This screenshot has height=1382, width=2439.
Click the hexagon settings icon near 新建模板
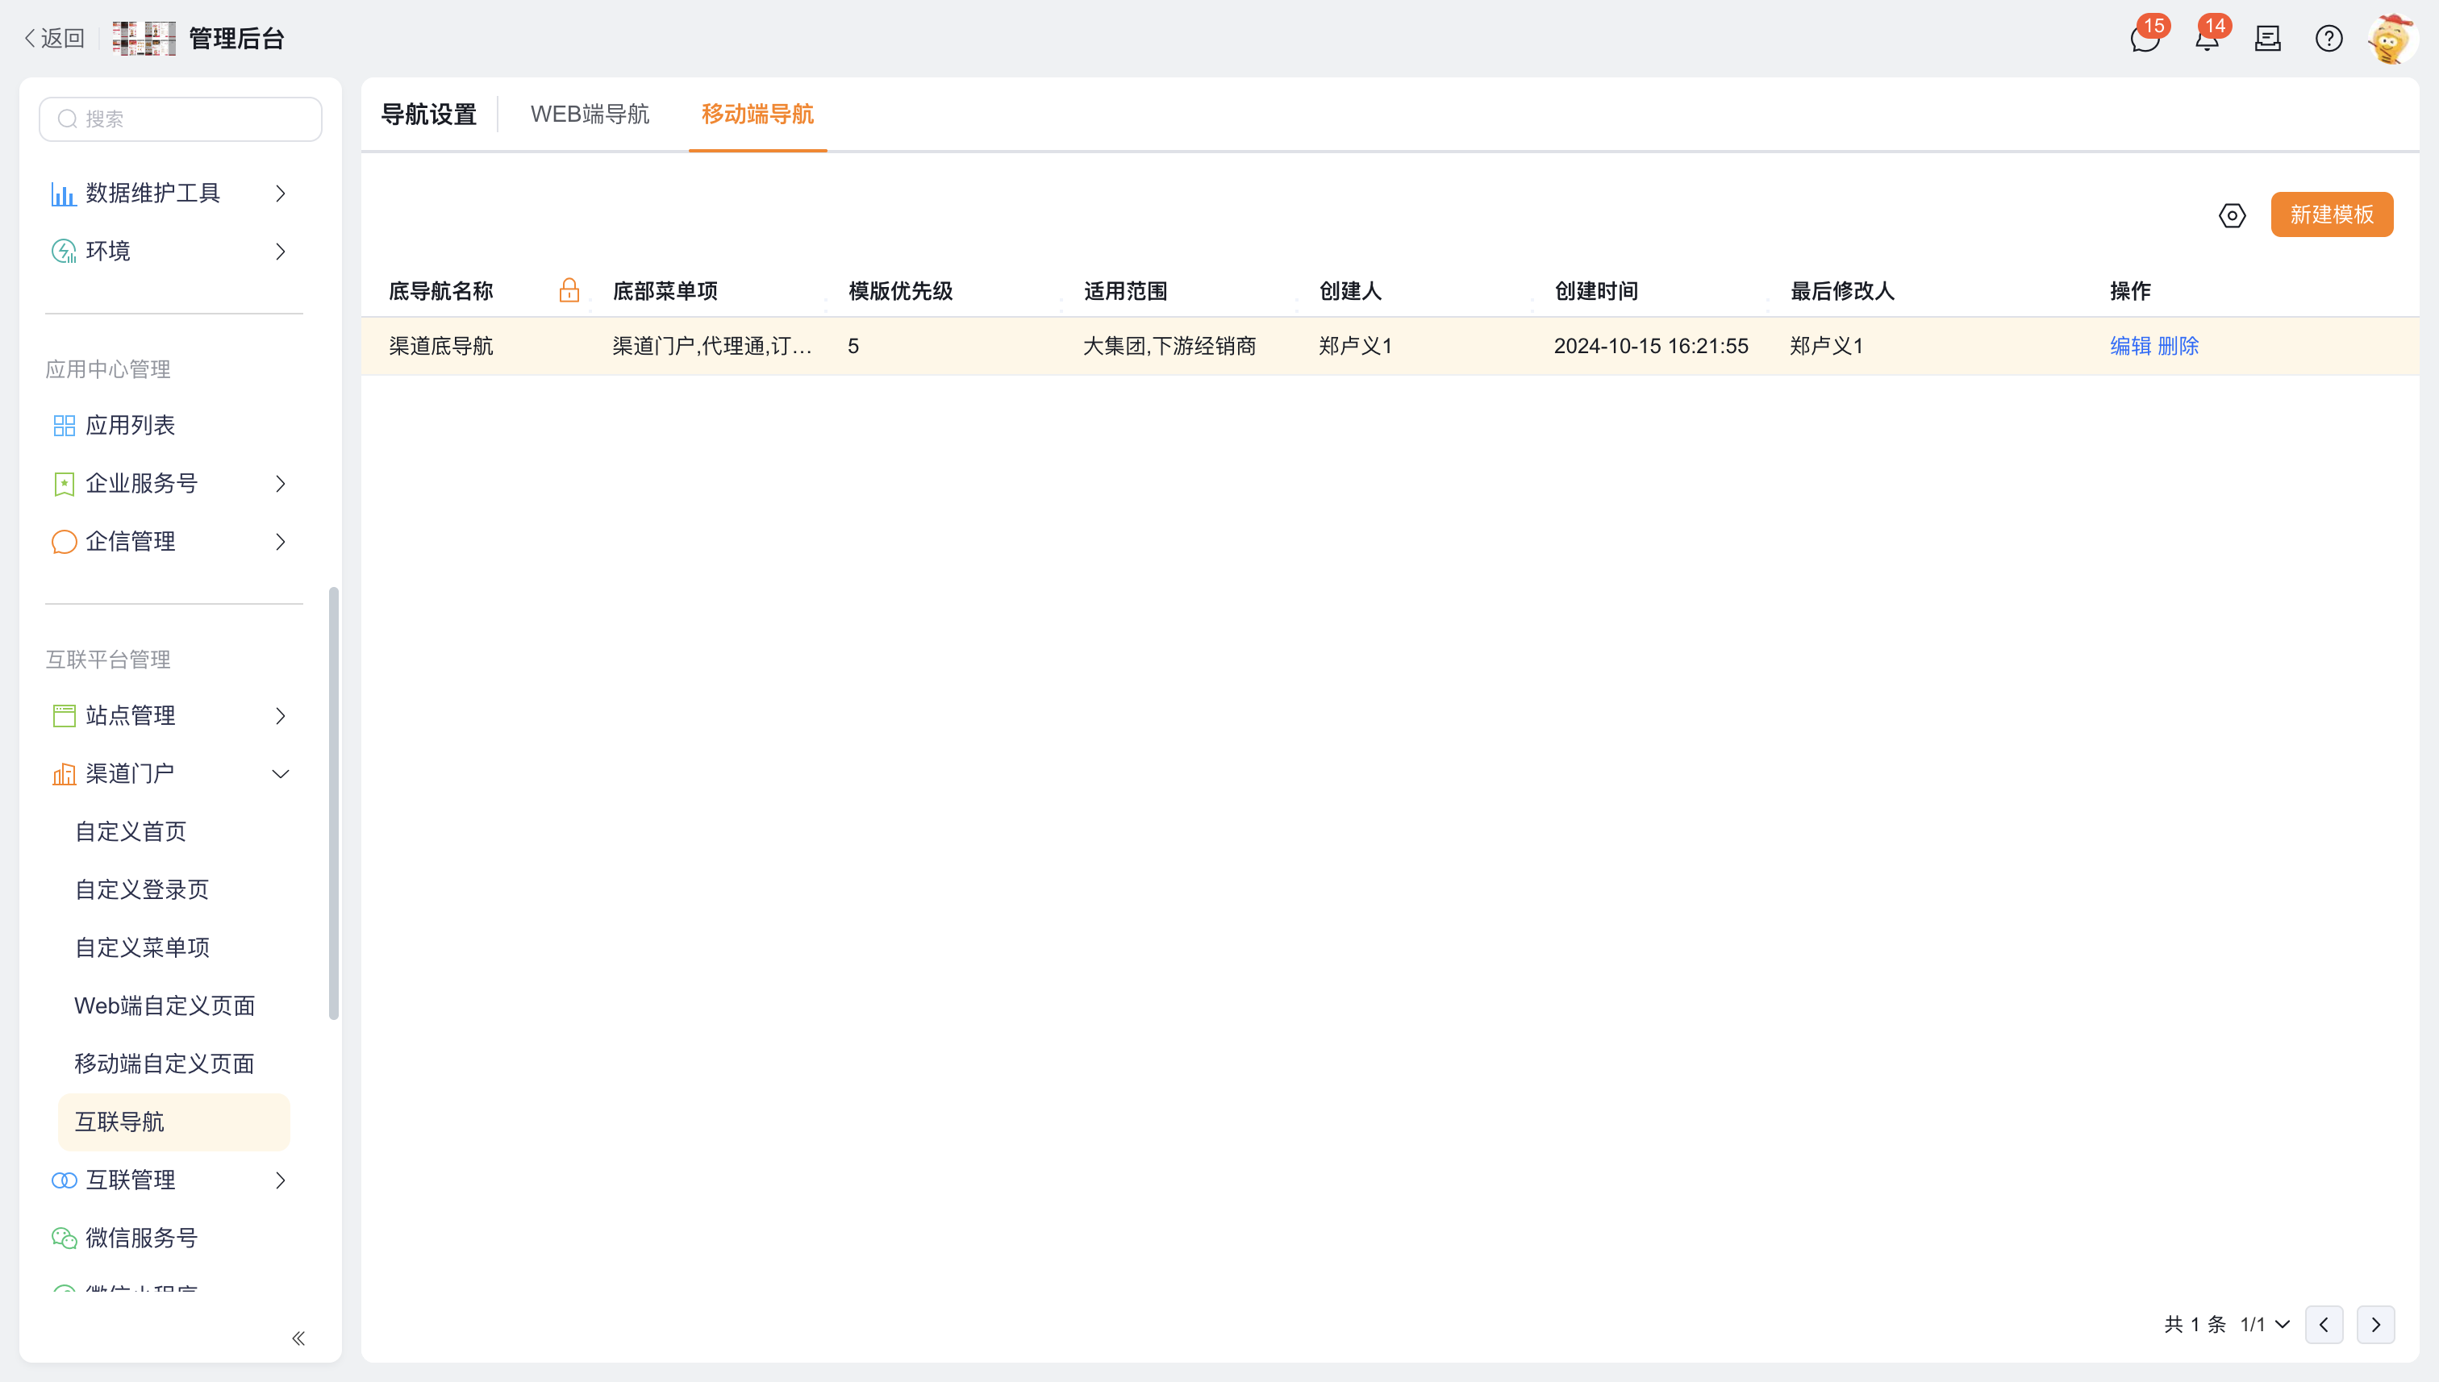click(2232, 215)
